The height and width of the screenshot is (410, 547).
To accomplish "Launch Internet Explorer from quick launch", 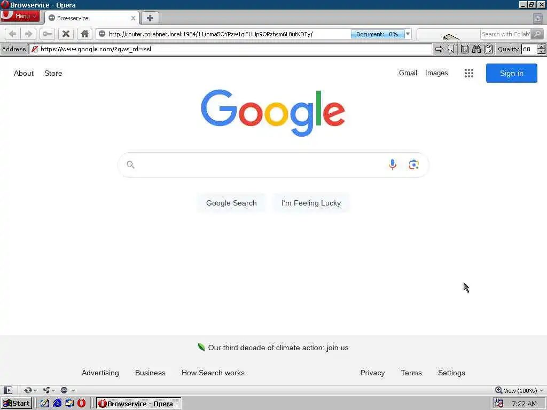I will click(x=57, y=404).
